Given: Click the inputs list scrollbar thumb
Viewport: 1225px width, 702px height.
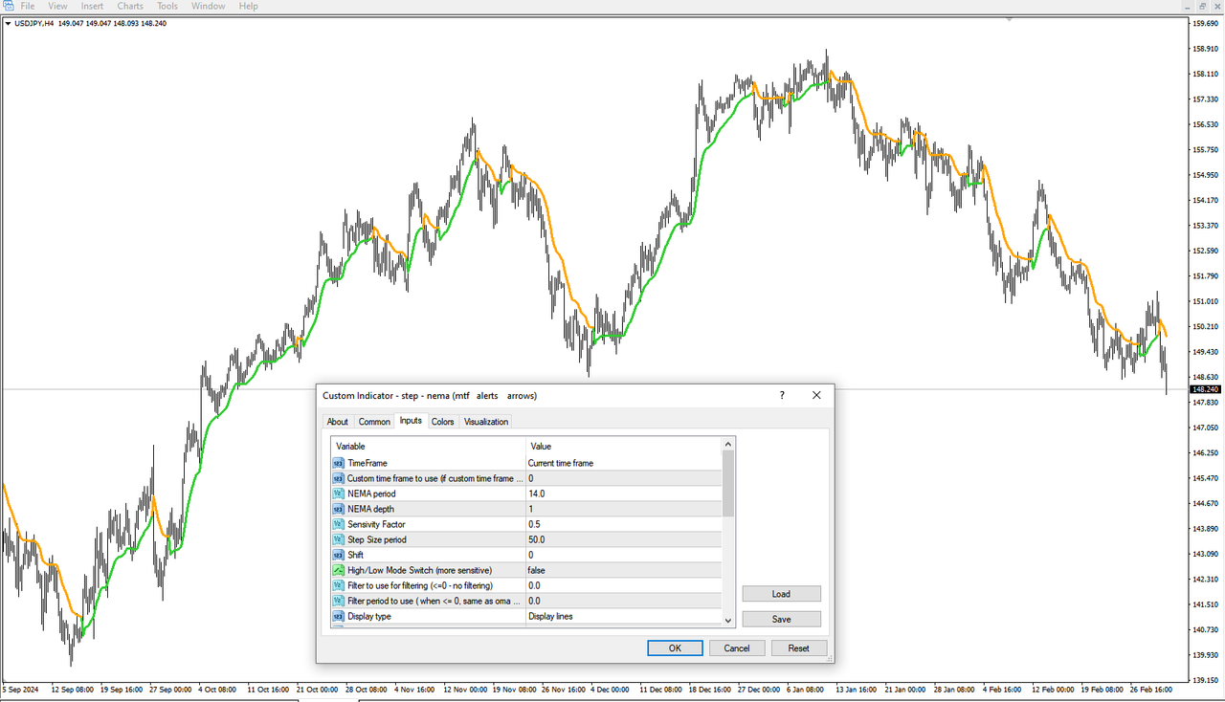Looking at the screenshot, I should tap(728, 483).
